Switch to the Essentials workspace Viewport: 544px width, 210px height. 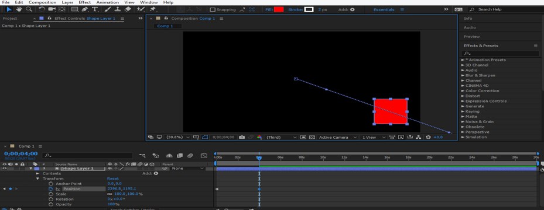pos(384,10)
